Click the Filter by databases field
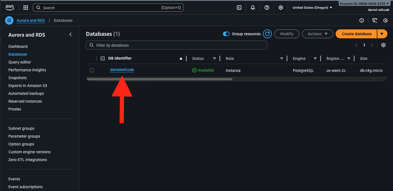The height and width of the screenshot is (191, 393). pyautogui.click(x=179, y=45)
